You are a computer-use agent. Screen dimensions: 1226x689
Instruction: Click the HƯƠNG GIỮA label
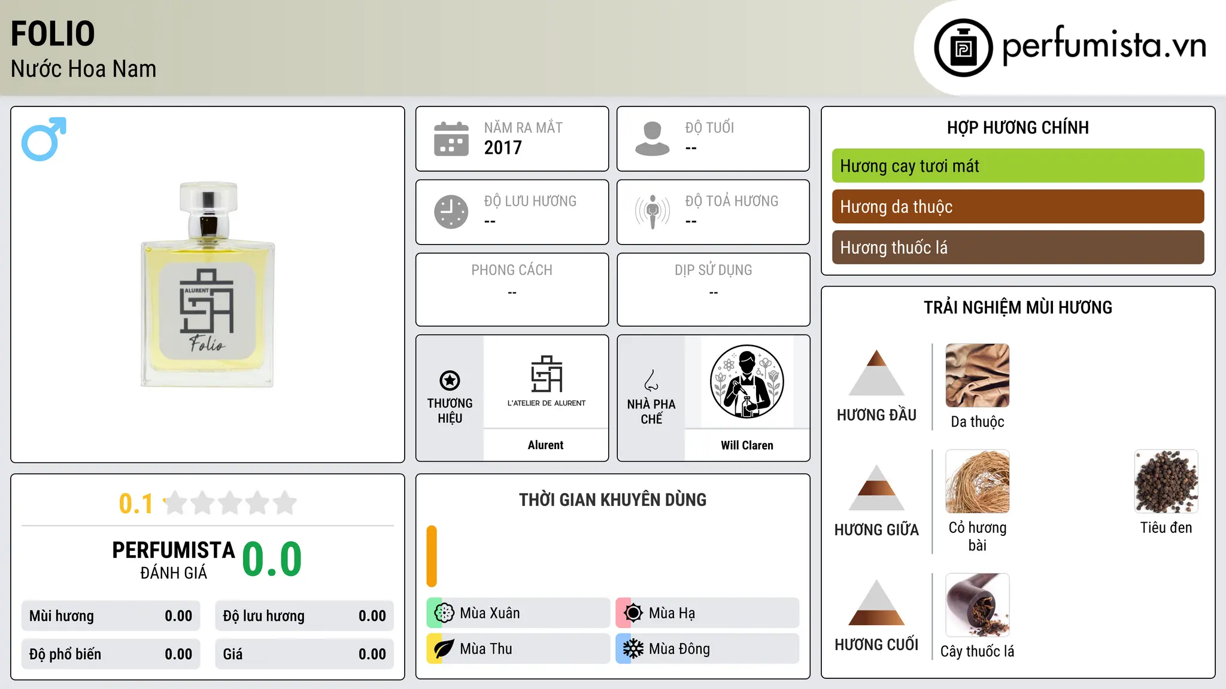[876, 530]
